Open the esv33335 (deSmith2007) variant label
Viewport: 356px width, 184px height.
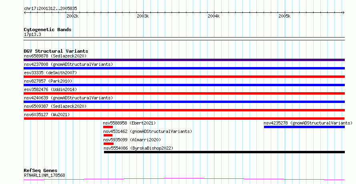coord(50,73)
